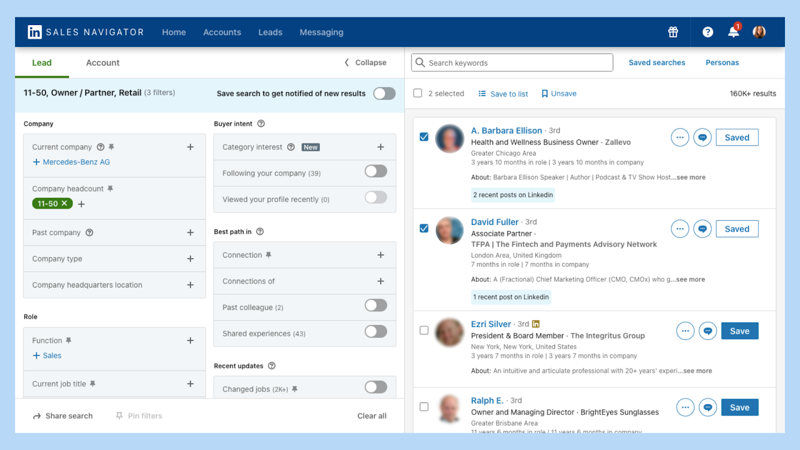Toggle Save search notifications switch
The width and height of the screenshot is (800, 450).
[x=384, y=93]
